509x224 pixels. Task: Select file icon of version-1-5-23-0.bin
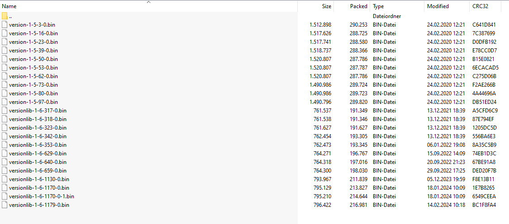[4, 42]
